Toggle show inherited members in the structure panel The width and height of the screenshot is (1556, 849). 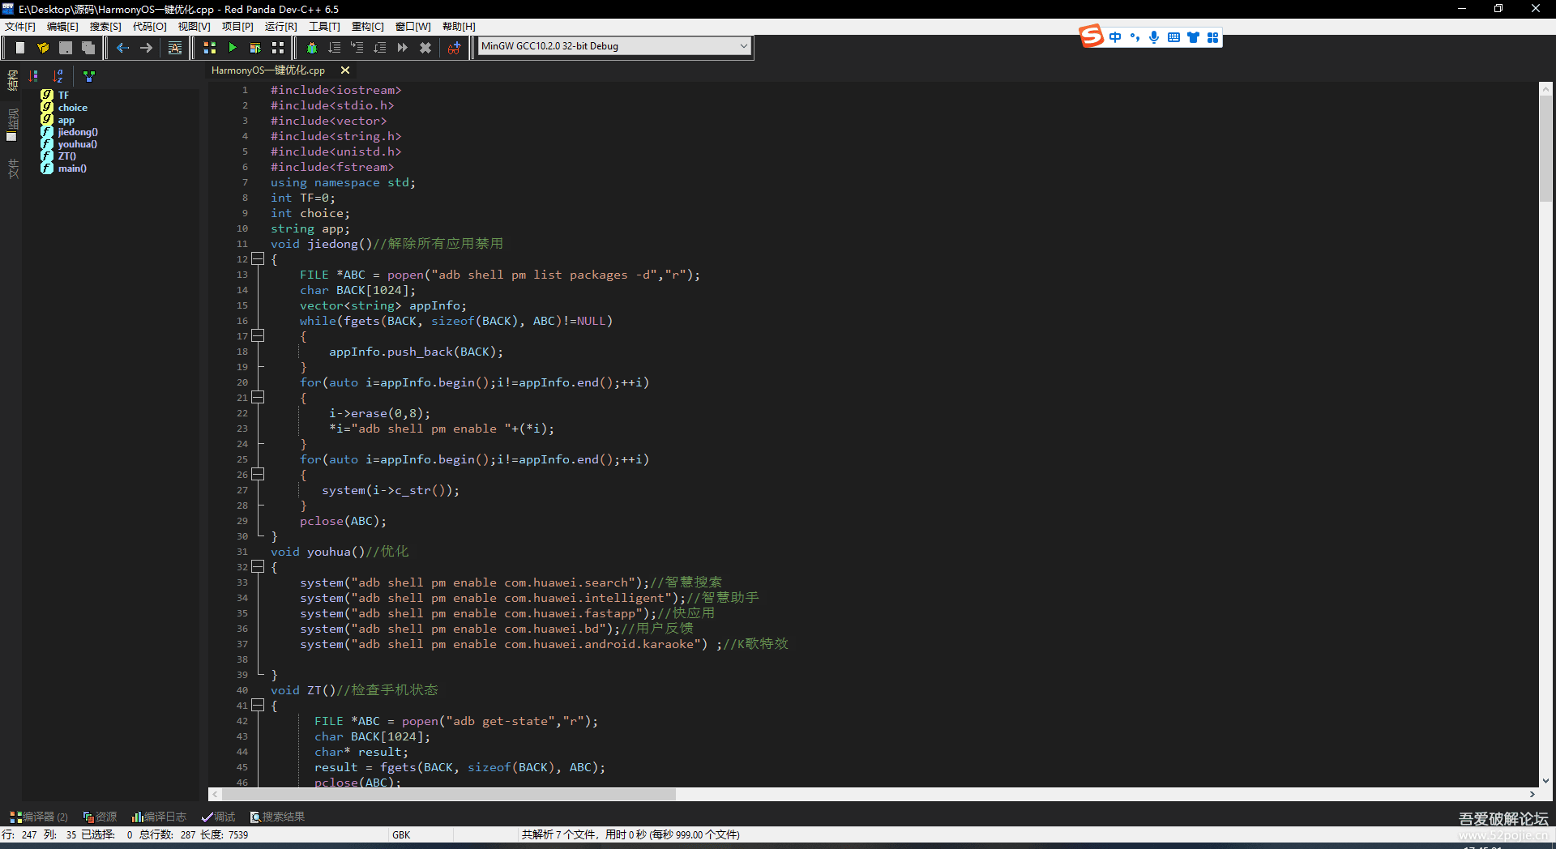point(89,76)
